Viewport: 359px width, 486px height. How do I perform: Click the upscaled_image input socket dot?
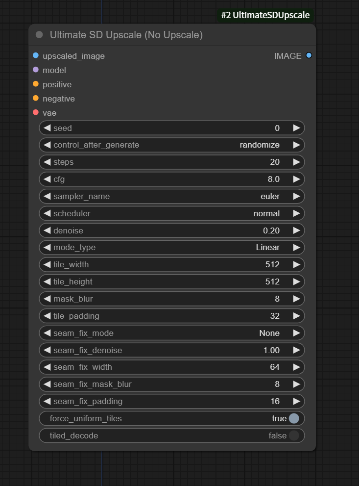click(36, 56)
